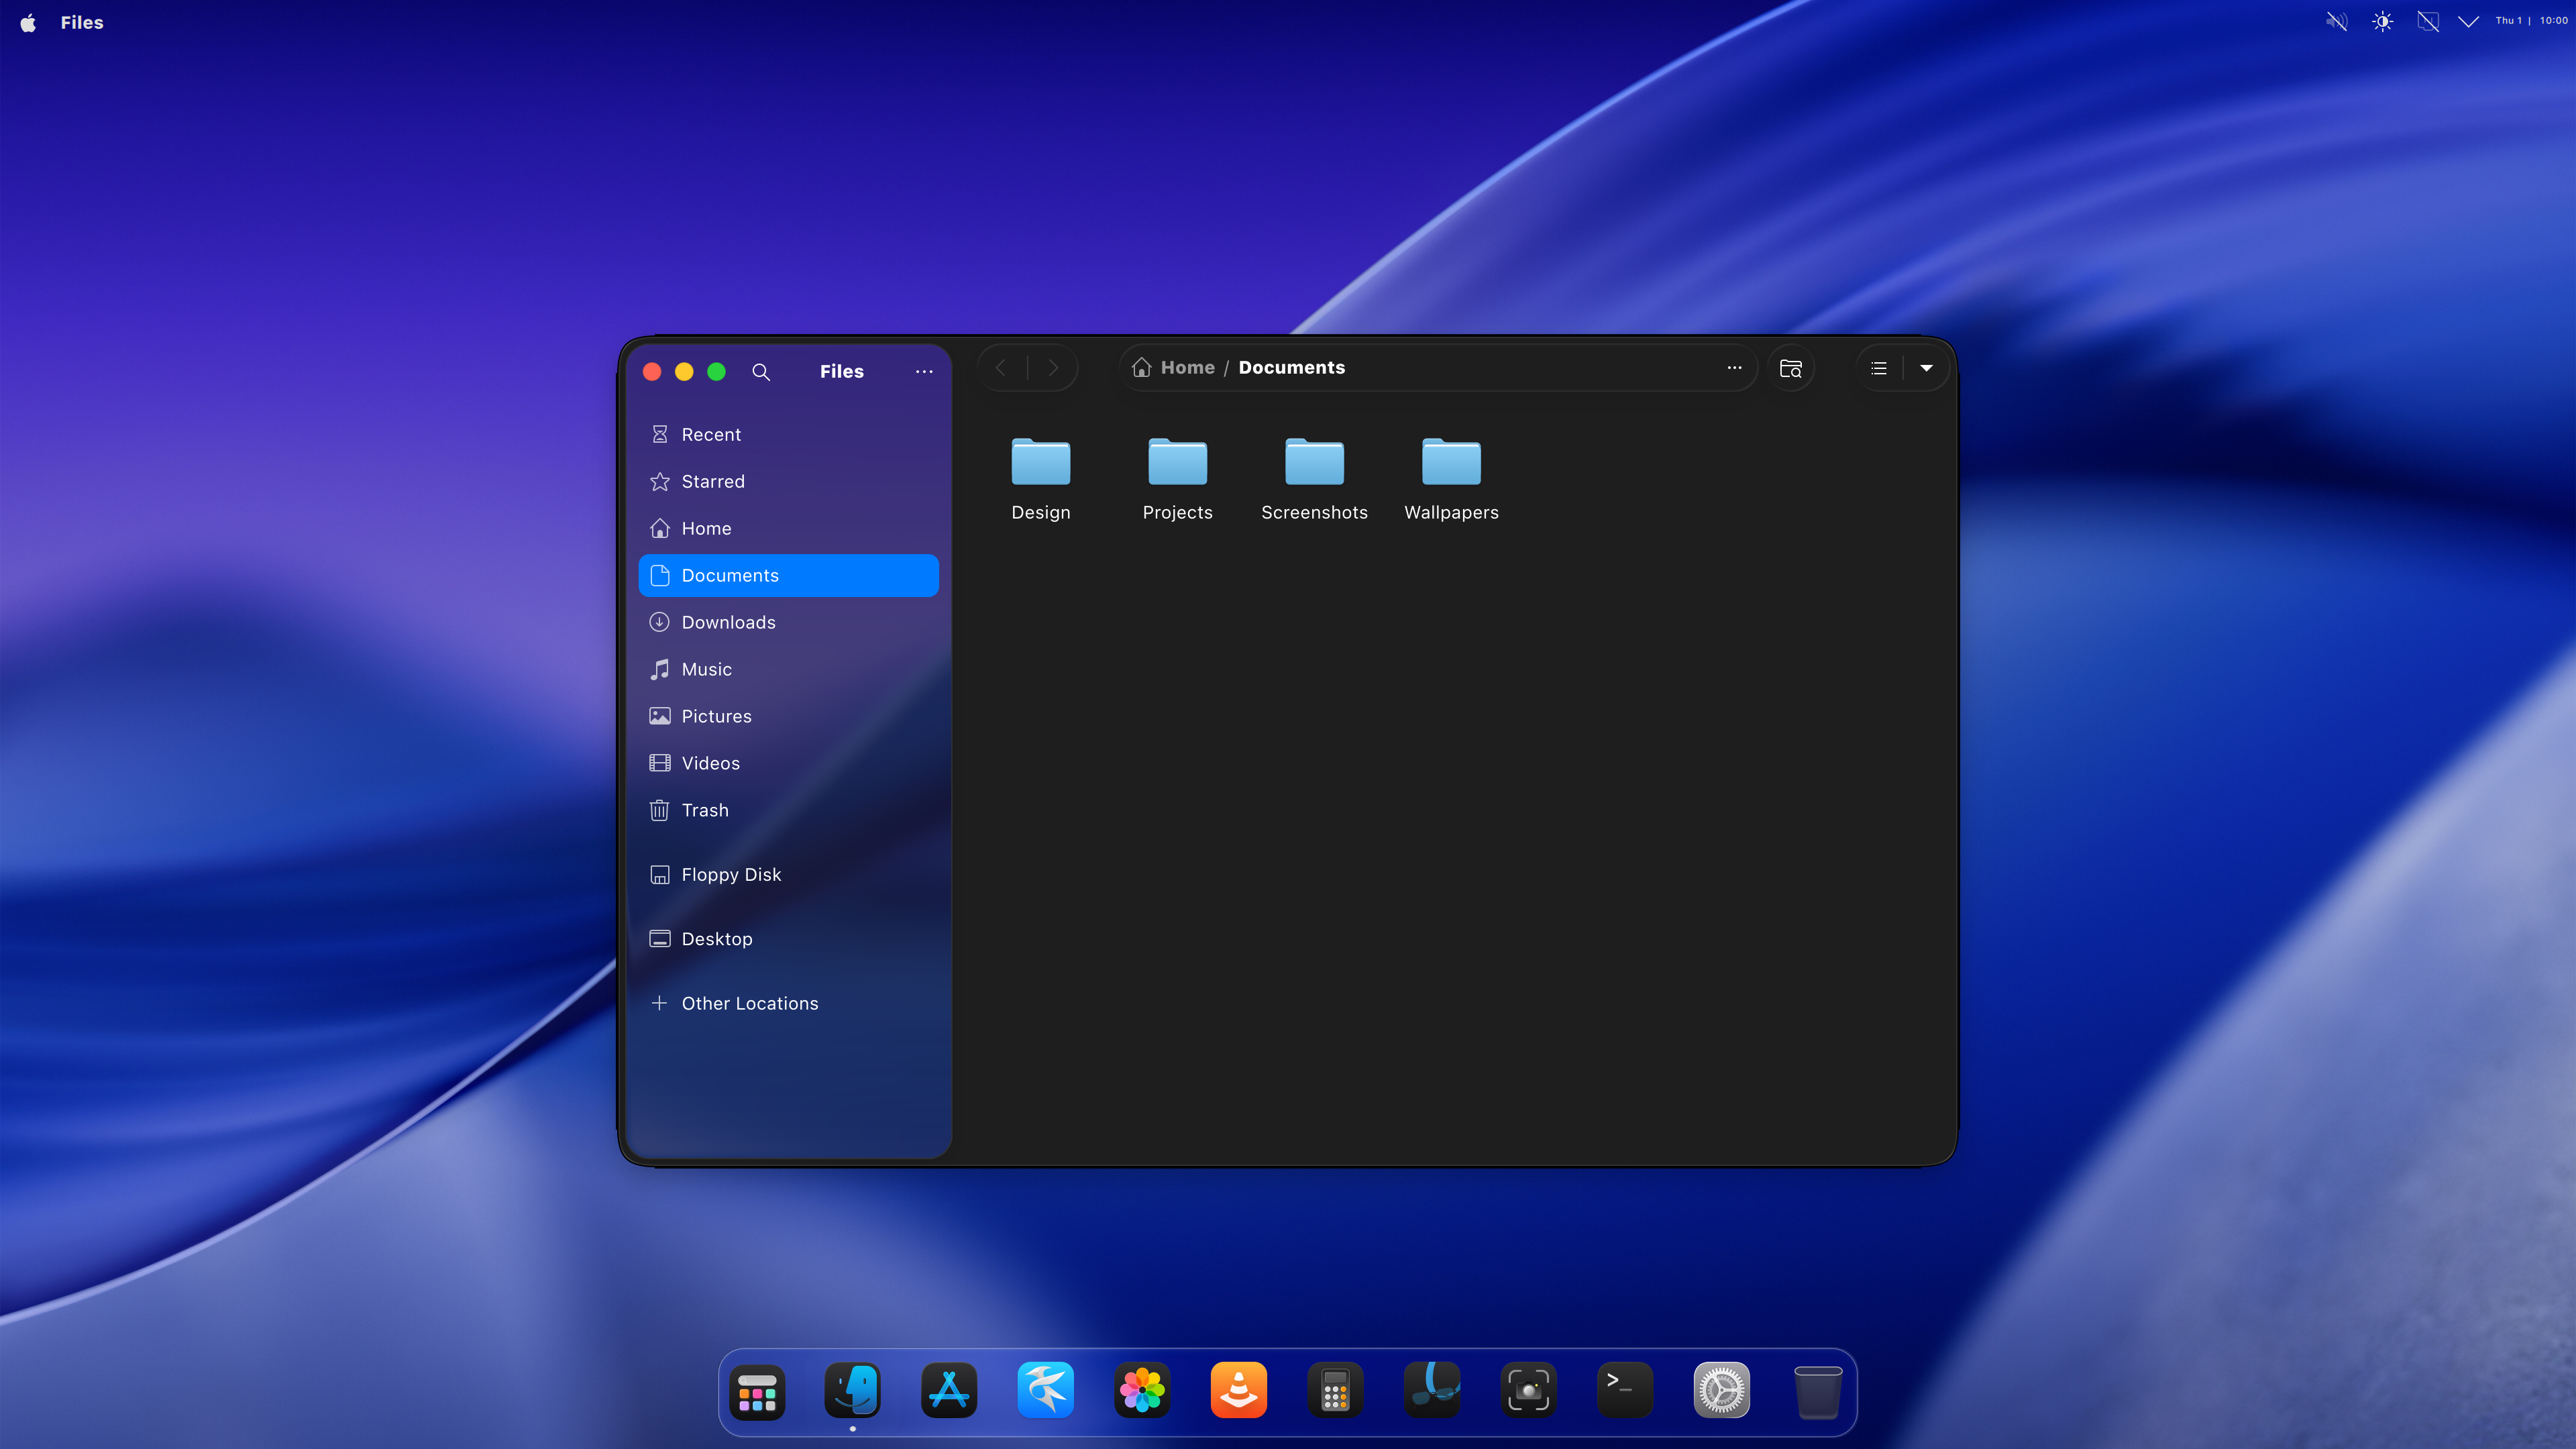The height and width of the screenshot is (1449, 2576).
Task: Open the Terminal icon in the dock
Action: (x=1625, y=1390)
